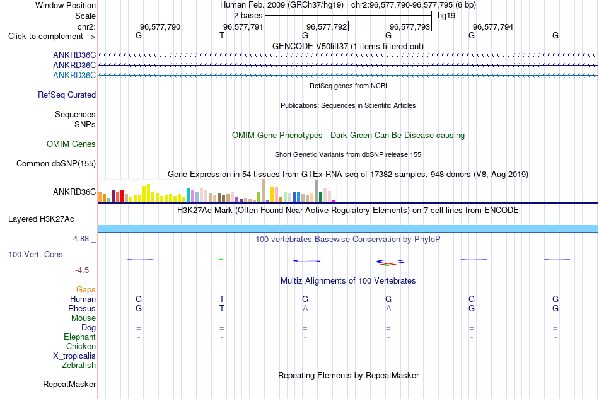Open '100 vertebrates Basewise Conservation by PhyloP' title
The width and height of the screenshot is (599, 399).
point(348,240)
